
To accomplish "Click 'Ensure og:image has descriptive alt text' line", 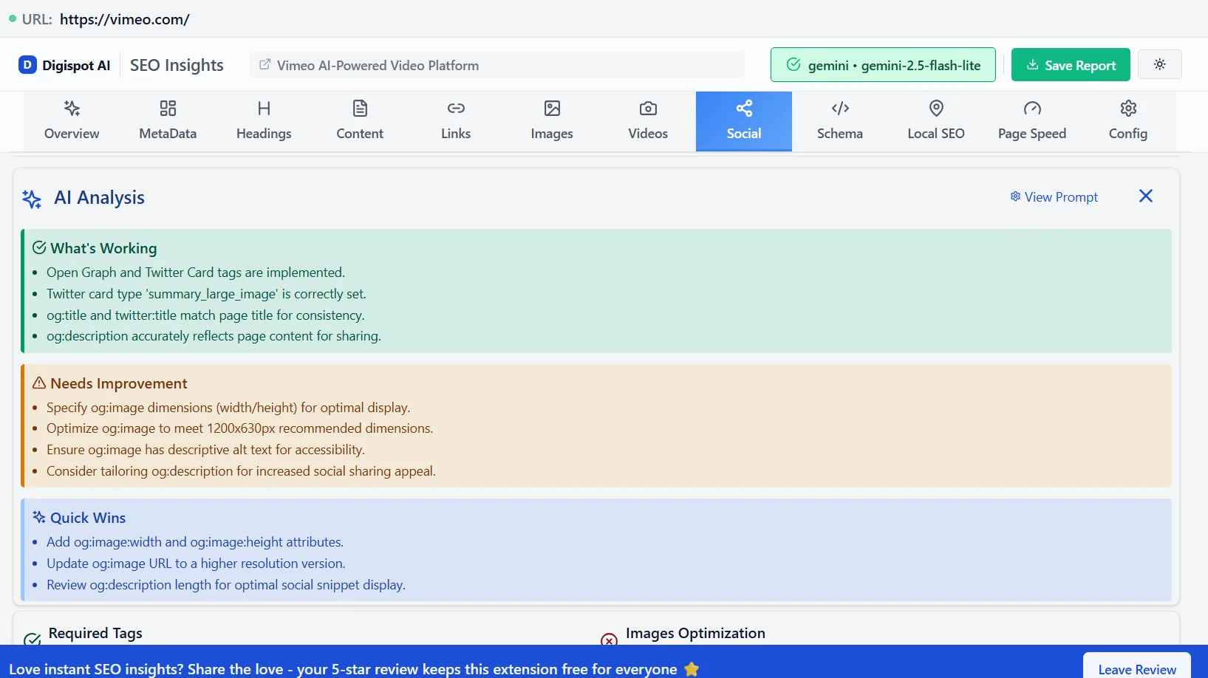I will pyautogui.click(x=205, y=450).
